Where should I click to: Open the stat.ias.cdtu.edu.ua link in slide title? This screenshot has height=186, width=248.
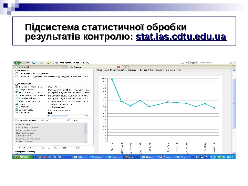181,37
